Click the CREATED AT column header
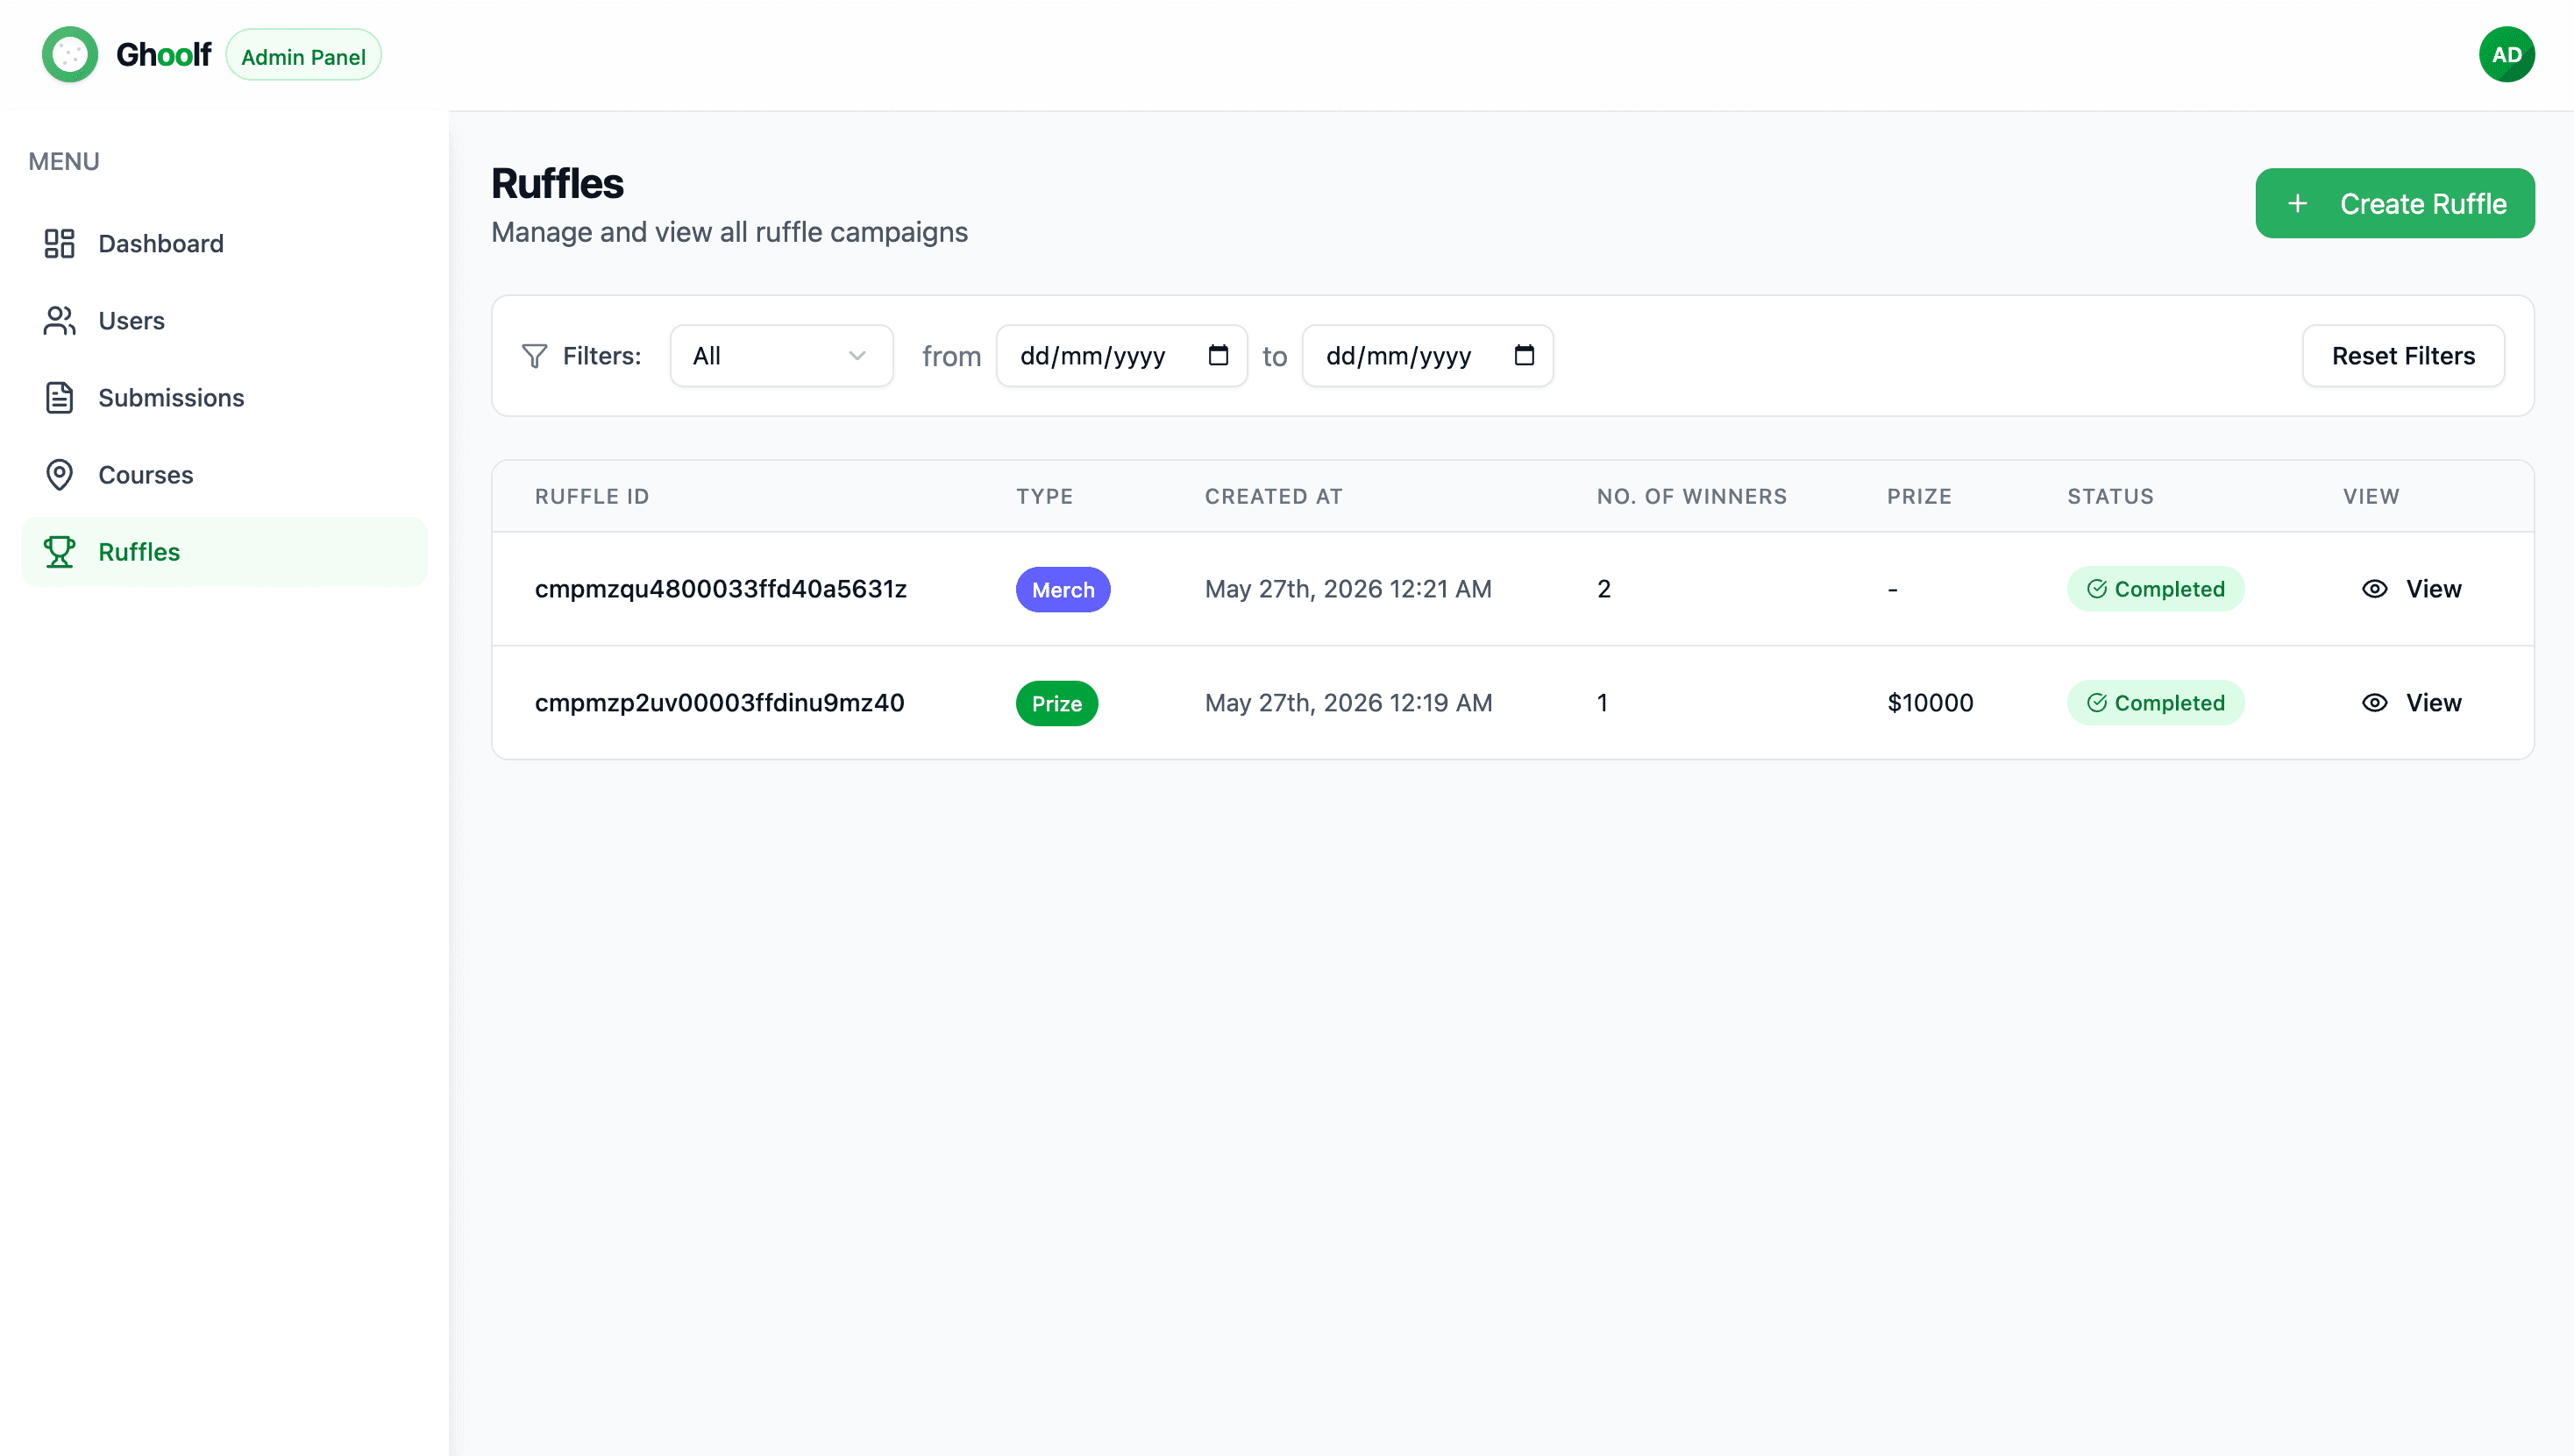The width and height of the screenshot is (2574, 1456). tap(1273, 496)
